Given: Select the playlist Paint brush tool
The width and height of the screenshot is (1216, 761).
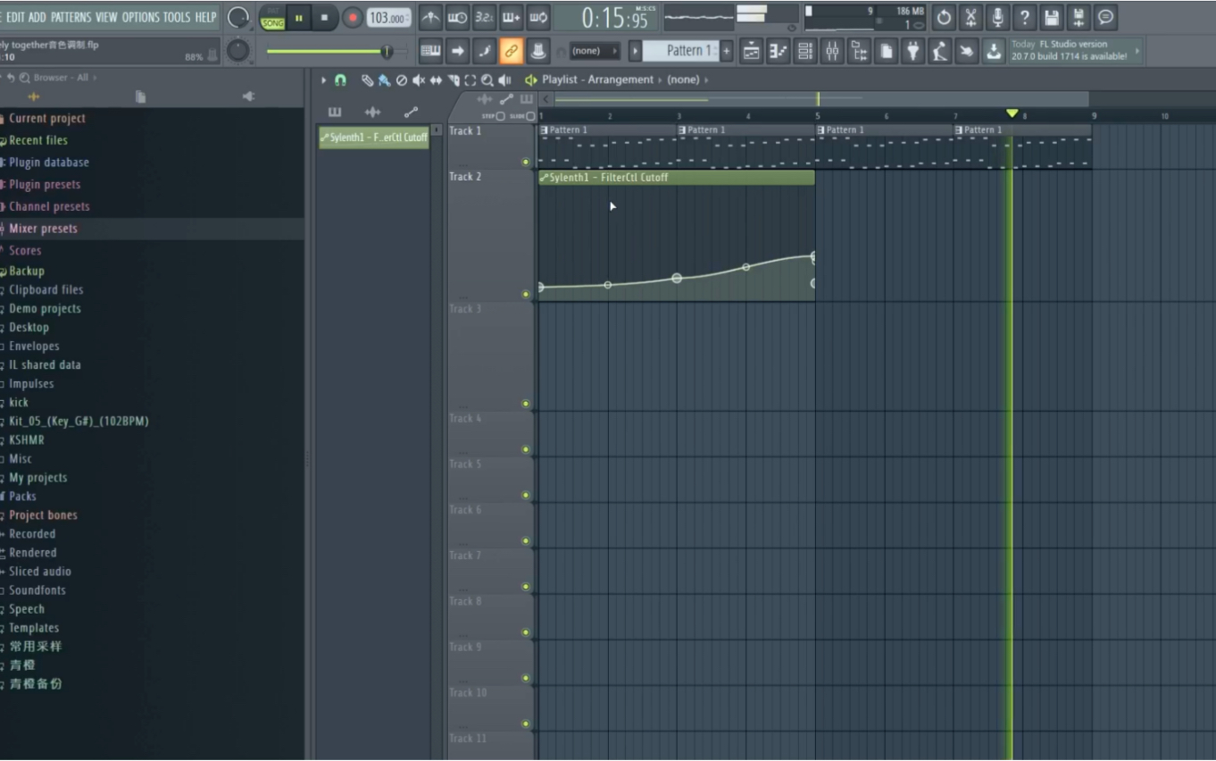Looking at the screenshot, I should point(384,80).
